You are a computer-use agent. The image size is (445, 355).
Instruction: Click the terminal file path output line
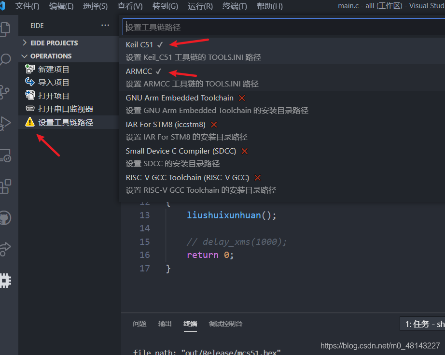tap(207, 352)
